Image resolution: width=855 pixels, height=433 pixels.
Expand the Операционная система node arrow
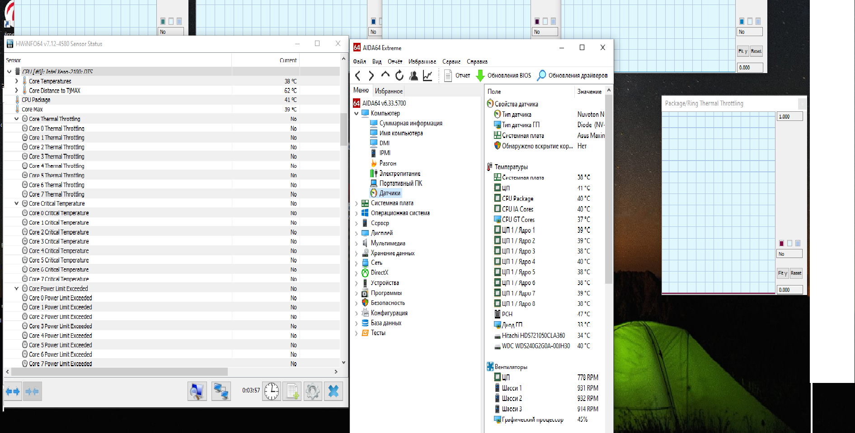(356, 213)
